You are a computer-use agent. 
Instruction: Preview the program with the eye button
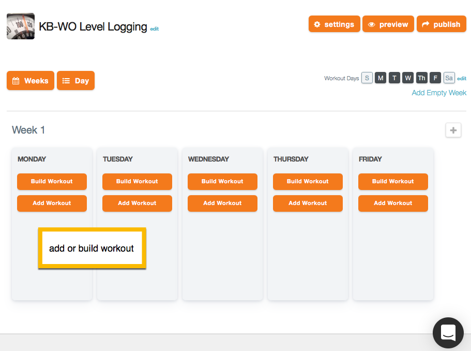tap(388, 24)
